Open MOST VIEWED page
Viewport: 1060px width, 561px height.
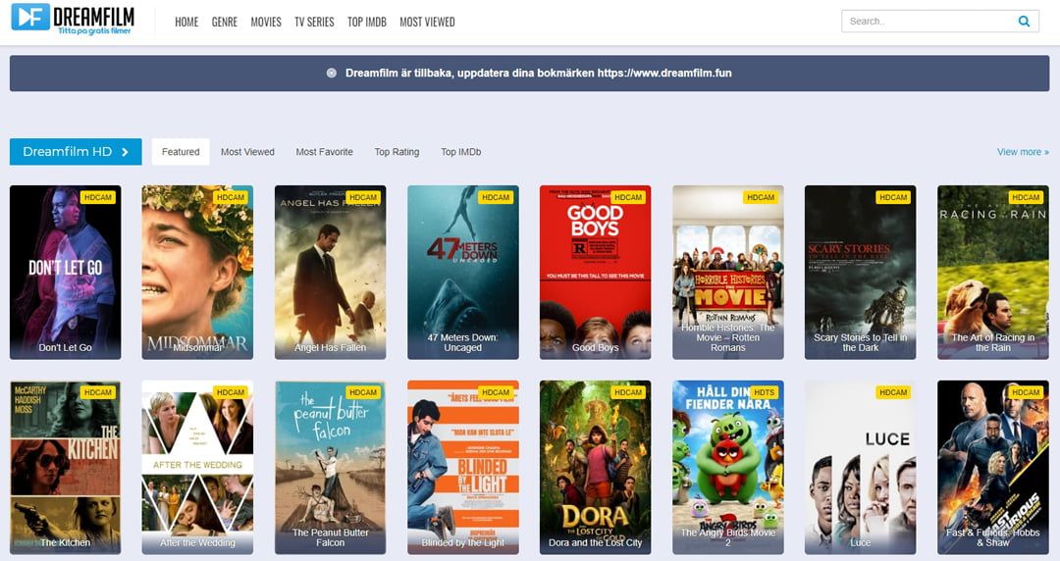[427, 23]
